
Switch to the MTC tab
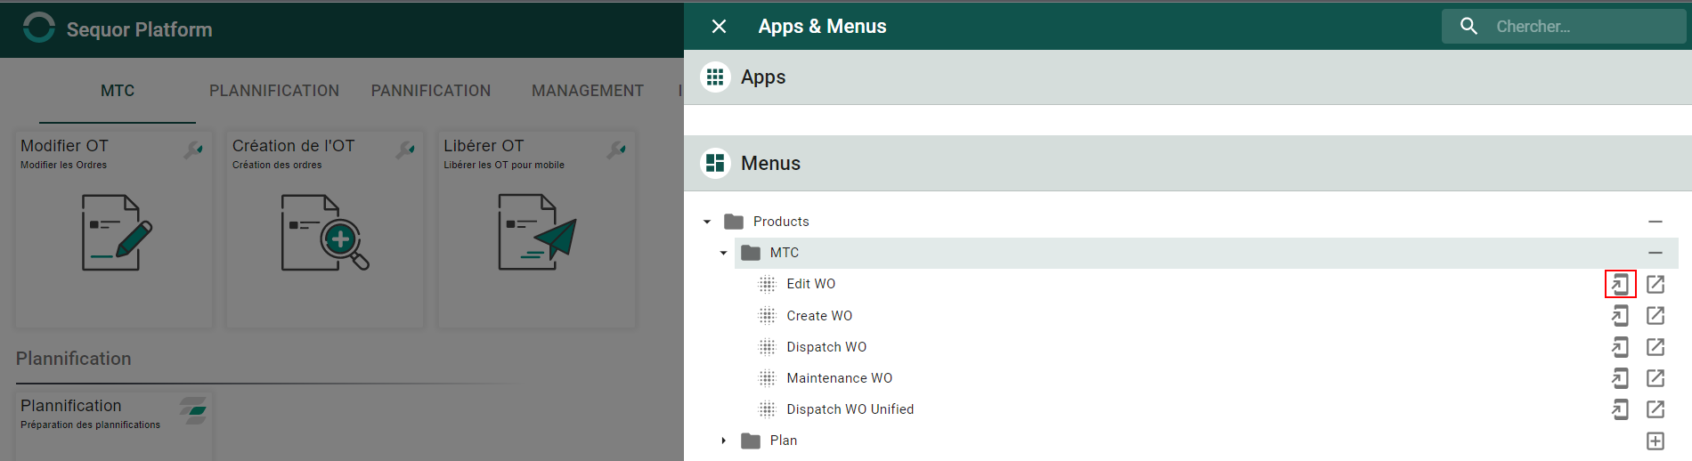tap(118, 91)
